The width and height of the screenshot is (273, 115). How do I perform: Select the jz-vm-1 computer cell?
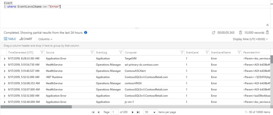click(x=129, y=102)
